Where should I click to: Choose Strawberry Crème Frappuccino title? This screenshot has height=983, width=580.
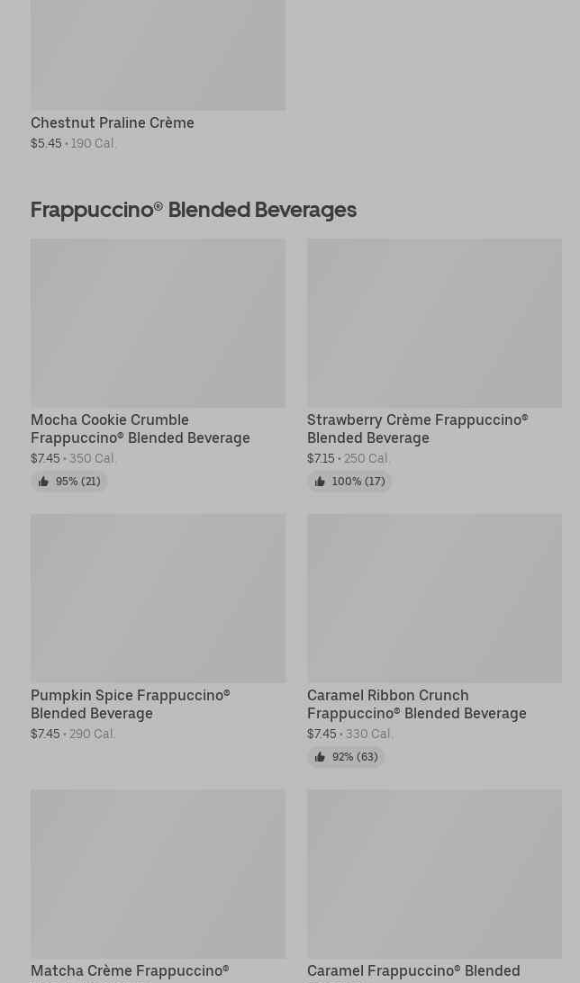417,428
